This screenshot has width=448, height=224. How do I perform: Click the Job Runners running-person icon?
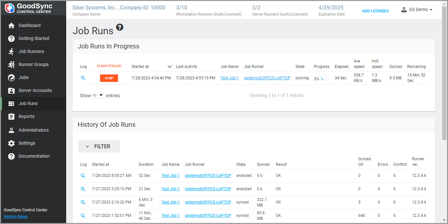coord(11,52)
